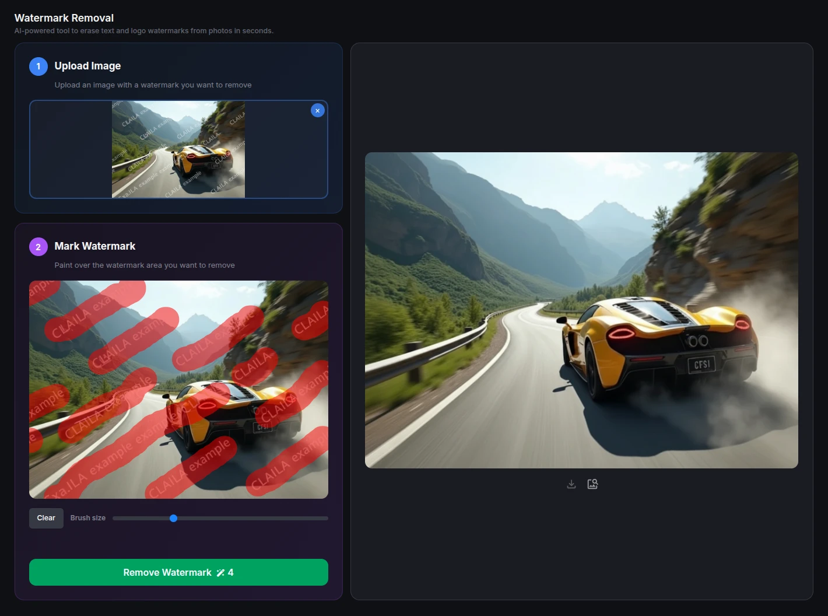Click the credit count 4 on Remove Watermark

231,573
